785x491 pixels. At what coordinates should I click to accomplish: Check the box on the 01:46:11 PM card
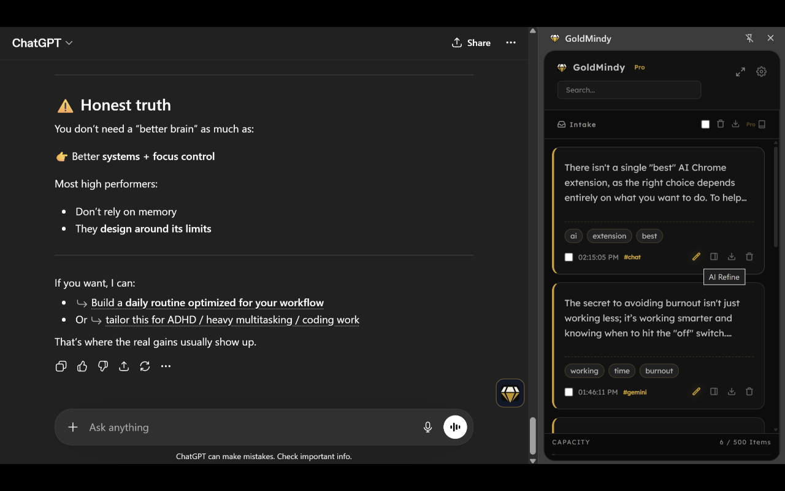569,392
